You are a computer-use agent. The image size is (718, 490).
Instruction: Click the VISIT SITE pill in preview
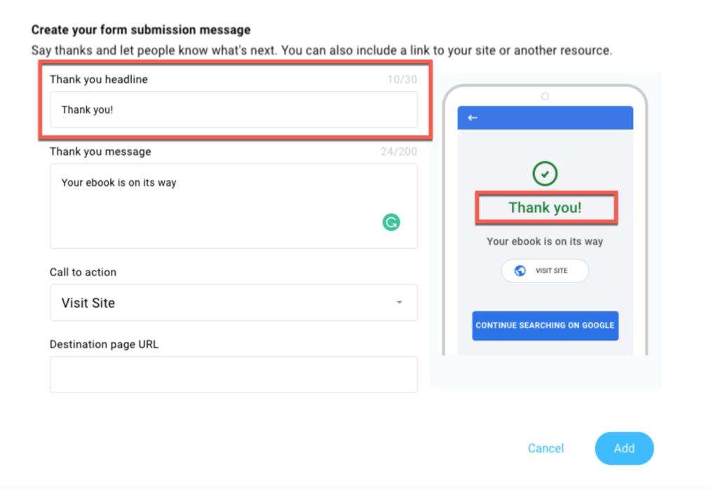tap(545, 271)
